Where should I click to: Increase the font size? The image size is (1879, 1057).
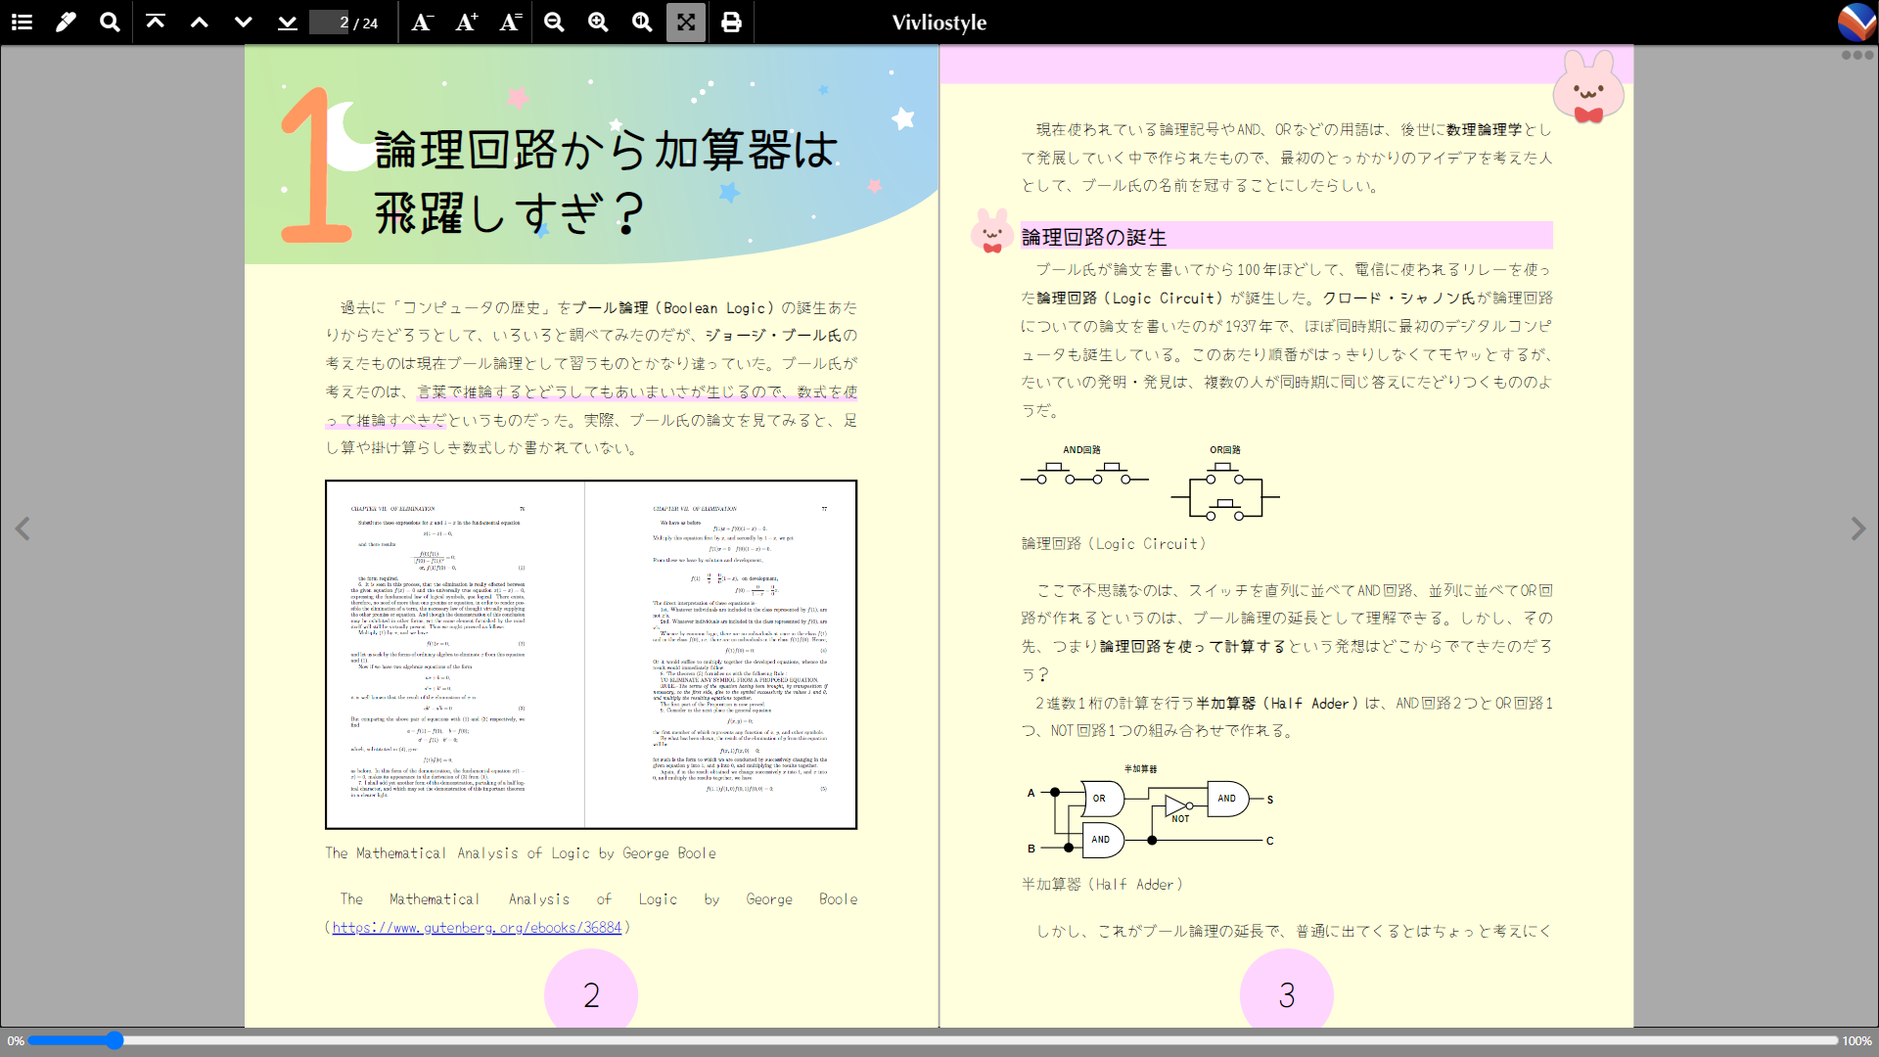coord(465,22)
